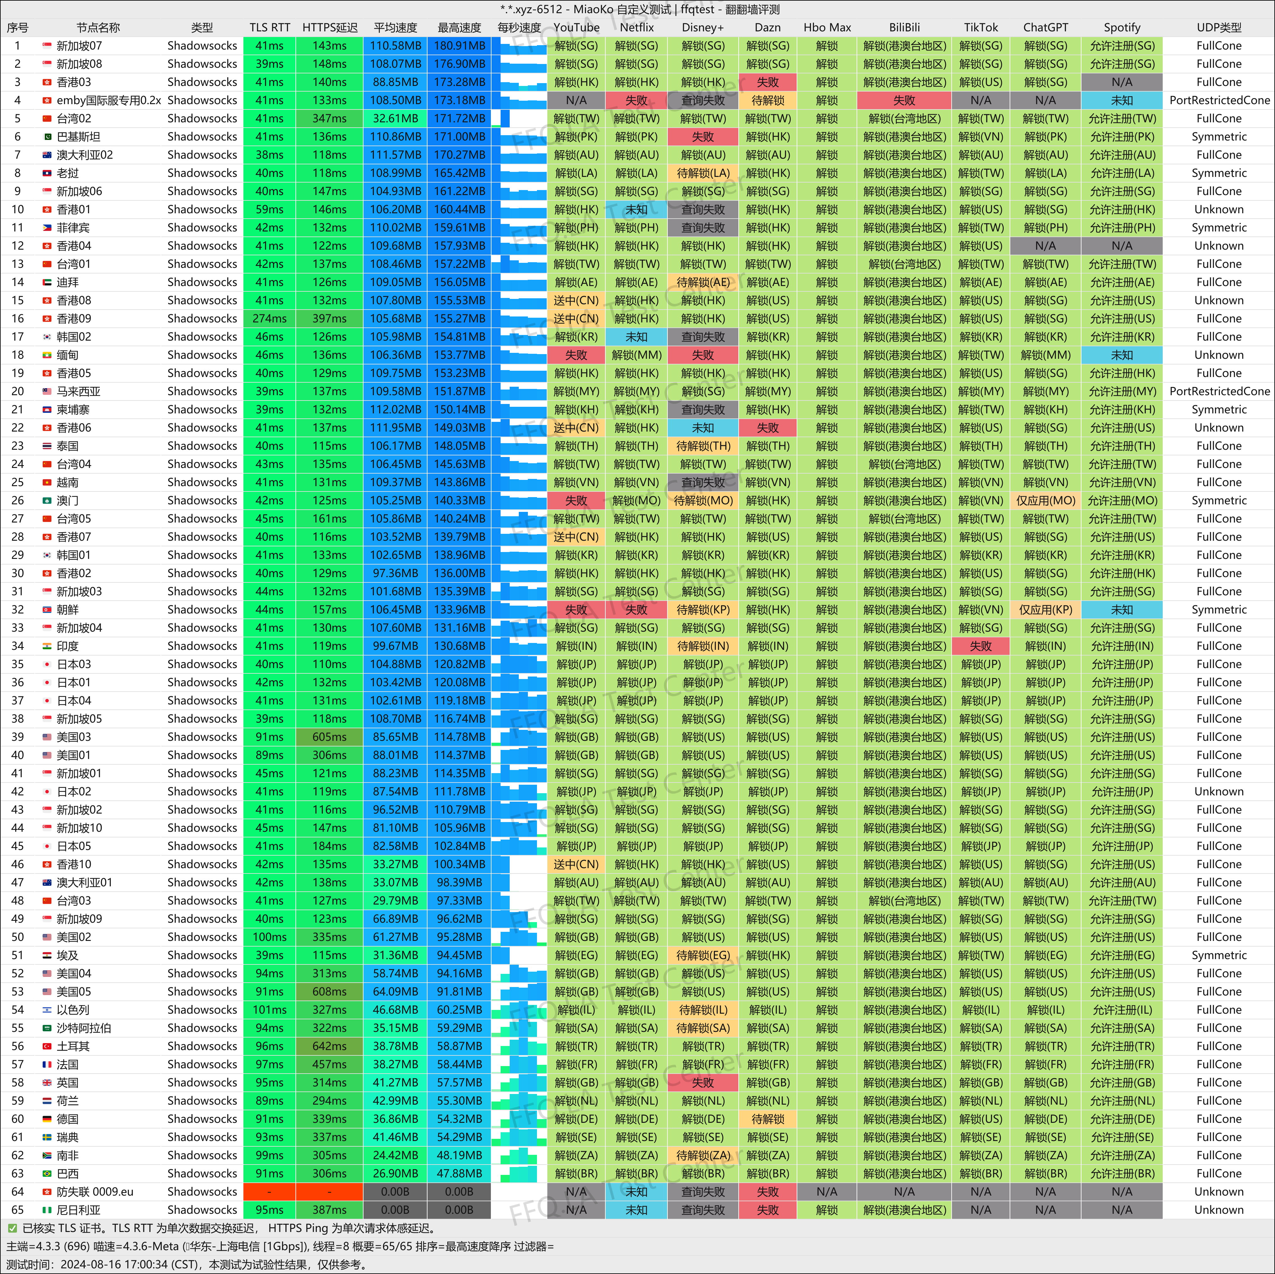Click the 防失联 0009.eu node name

[95, 1192]
